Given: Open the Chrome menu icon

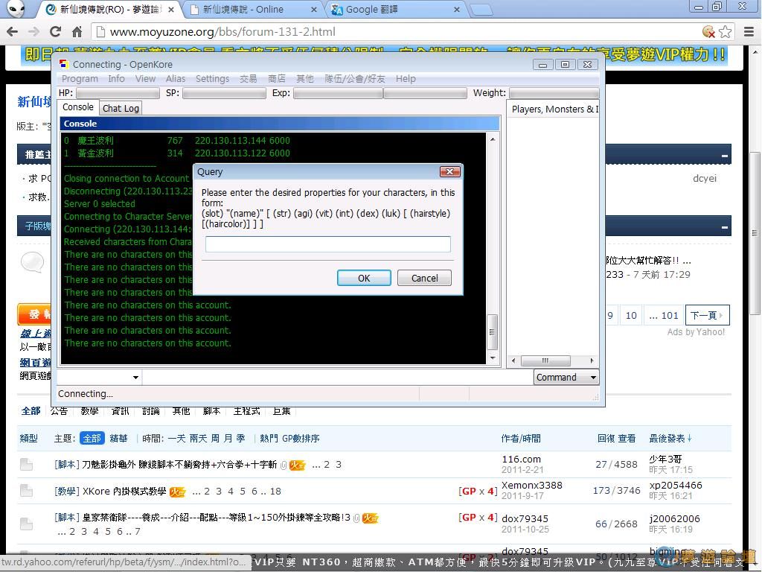Looking at the screenshot, I should [749, 31].
